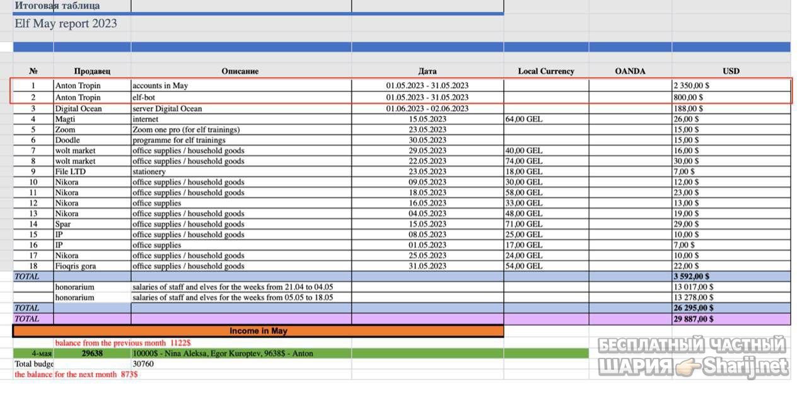
Task: Click the '800,00 $' amount cell
Action: [731, 97]
